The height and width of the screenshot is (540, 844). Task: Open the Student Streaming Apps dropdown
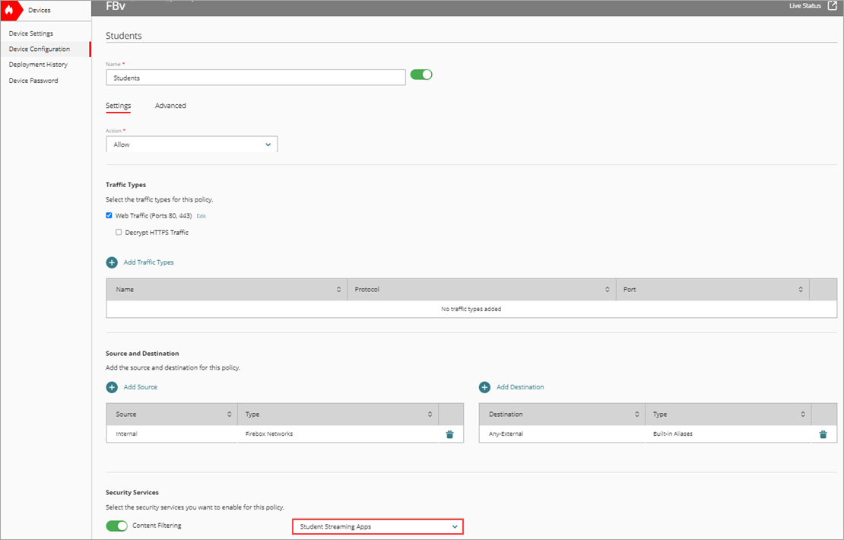click(377, 526)
